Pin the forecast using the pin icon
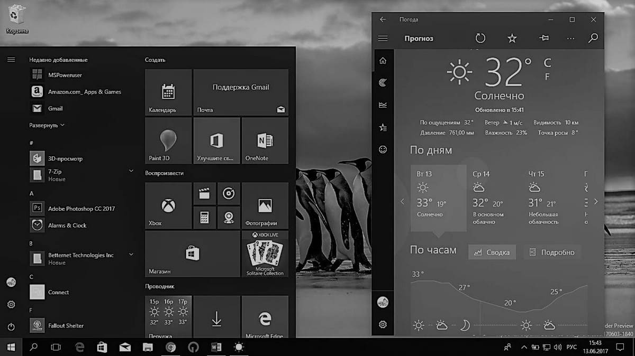 click(543, 38)
